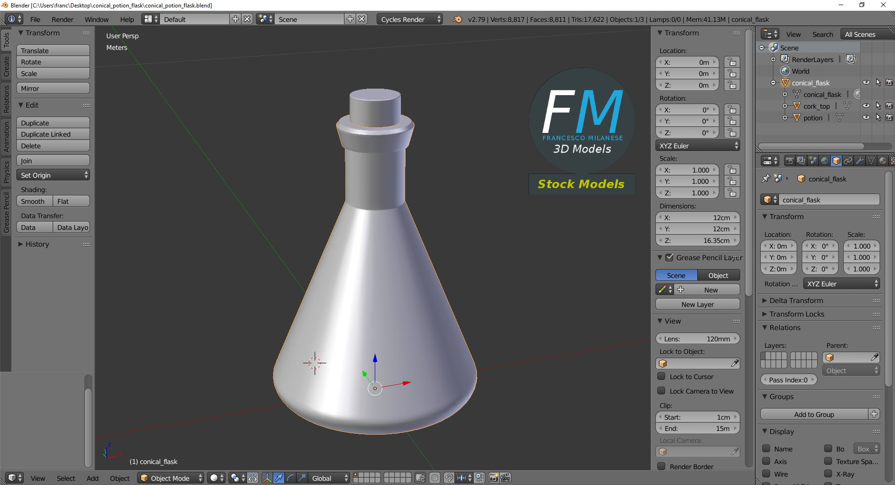The height and width of the screenshot is (485, 895).
Task: Open the Constraints chain-link properties tab
Action: (x=848, y=160)
